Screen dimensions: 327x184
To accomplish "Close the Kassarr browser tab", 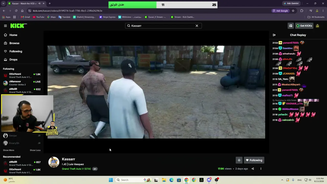I will tap(44, 4).
